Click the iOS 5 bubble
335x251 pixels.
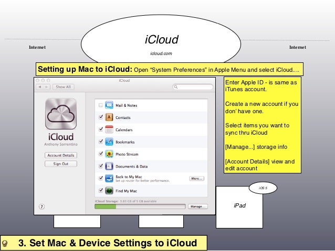coord(263,188)
